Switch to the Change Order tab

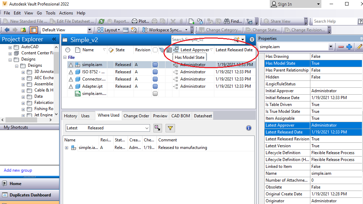pyautogui.click(x=136, y=116)
